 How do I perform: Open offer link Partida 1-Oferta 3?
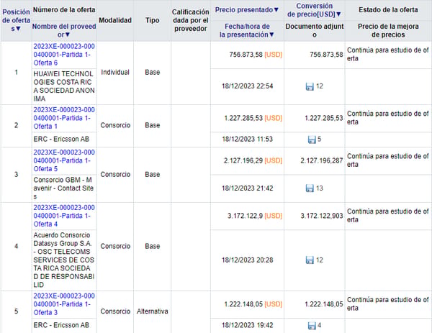coord(64,304)
